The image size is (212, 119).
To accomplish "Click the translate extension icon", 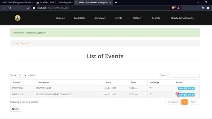I will tap(203, 8).
